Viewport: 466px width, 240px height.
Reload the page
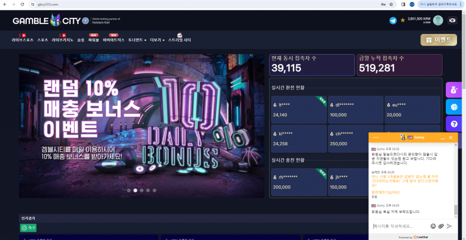pos(22,4)
